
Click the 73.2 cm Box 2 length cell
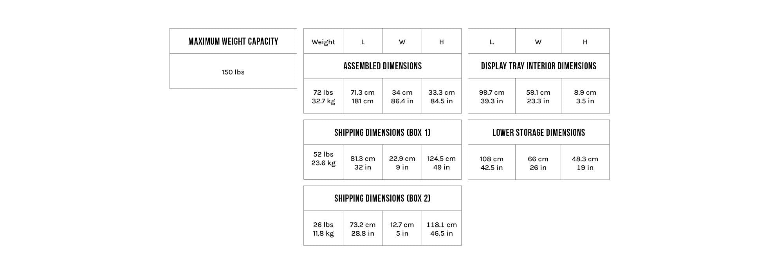363,229
